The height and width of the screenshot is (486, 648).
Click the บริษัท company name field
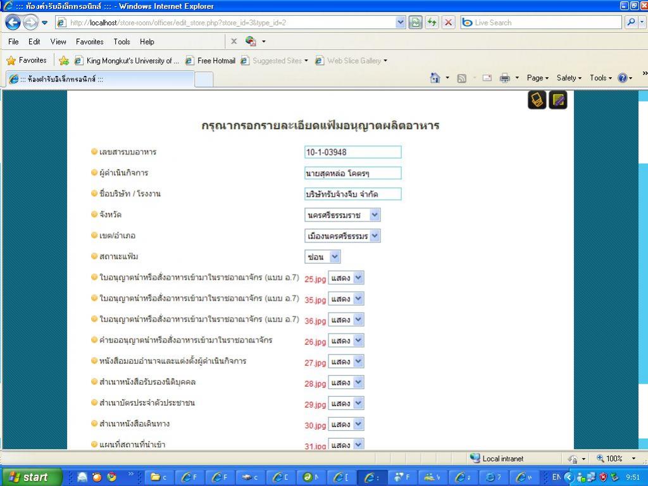(x=353, y=194)
